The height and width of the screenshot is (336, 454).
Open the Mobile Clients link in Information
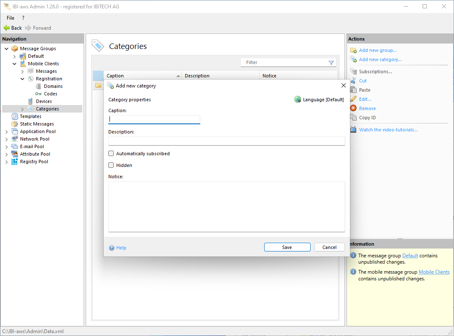click(434, 272)
